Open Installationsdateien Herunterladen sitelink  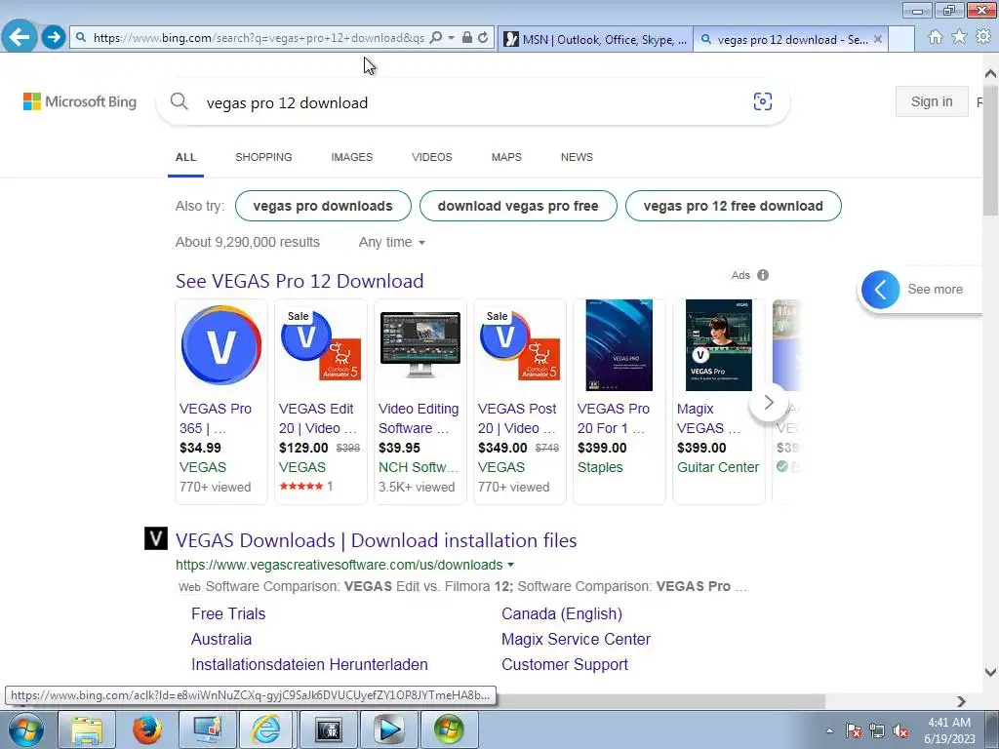[x=309, y=665]
